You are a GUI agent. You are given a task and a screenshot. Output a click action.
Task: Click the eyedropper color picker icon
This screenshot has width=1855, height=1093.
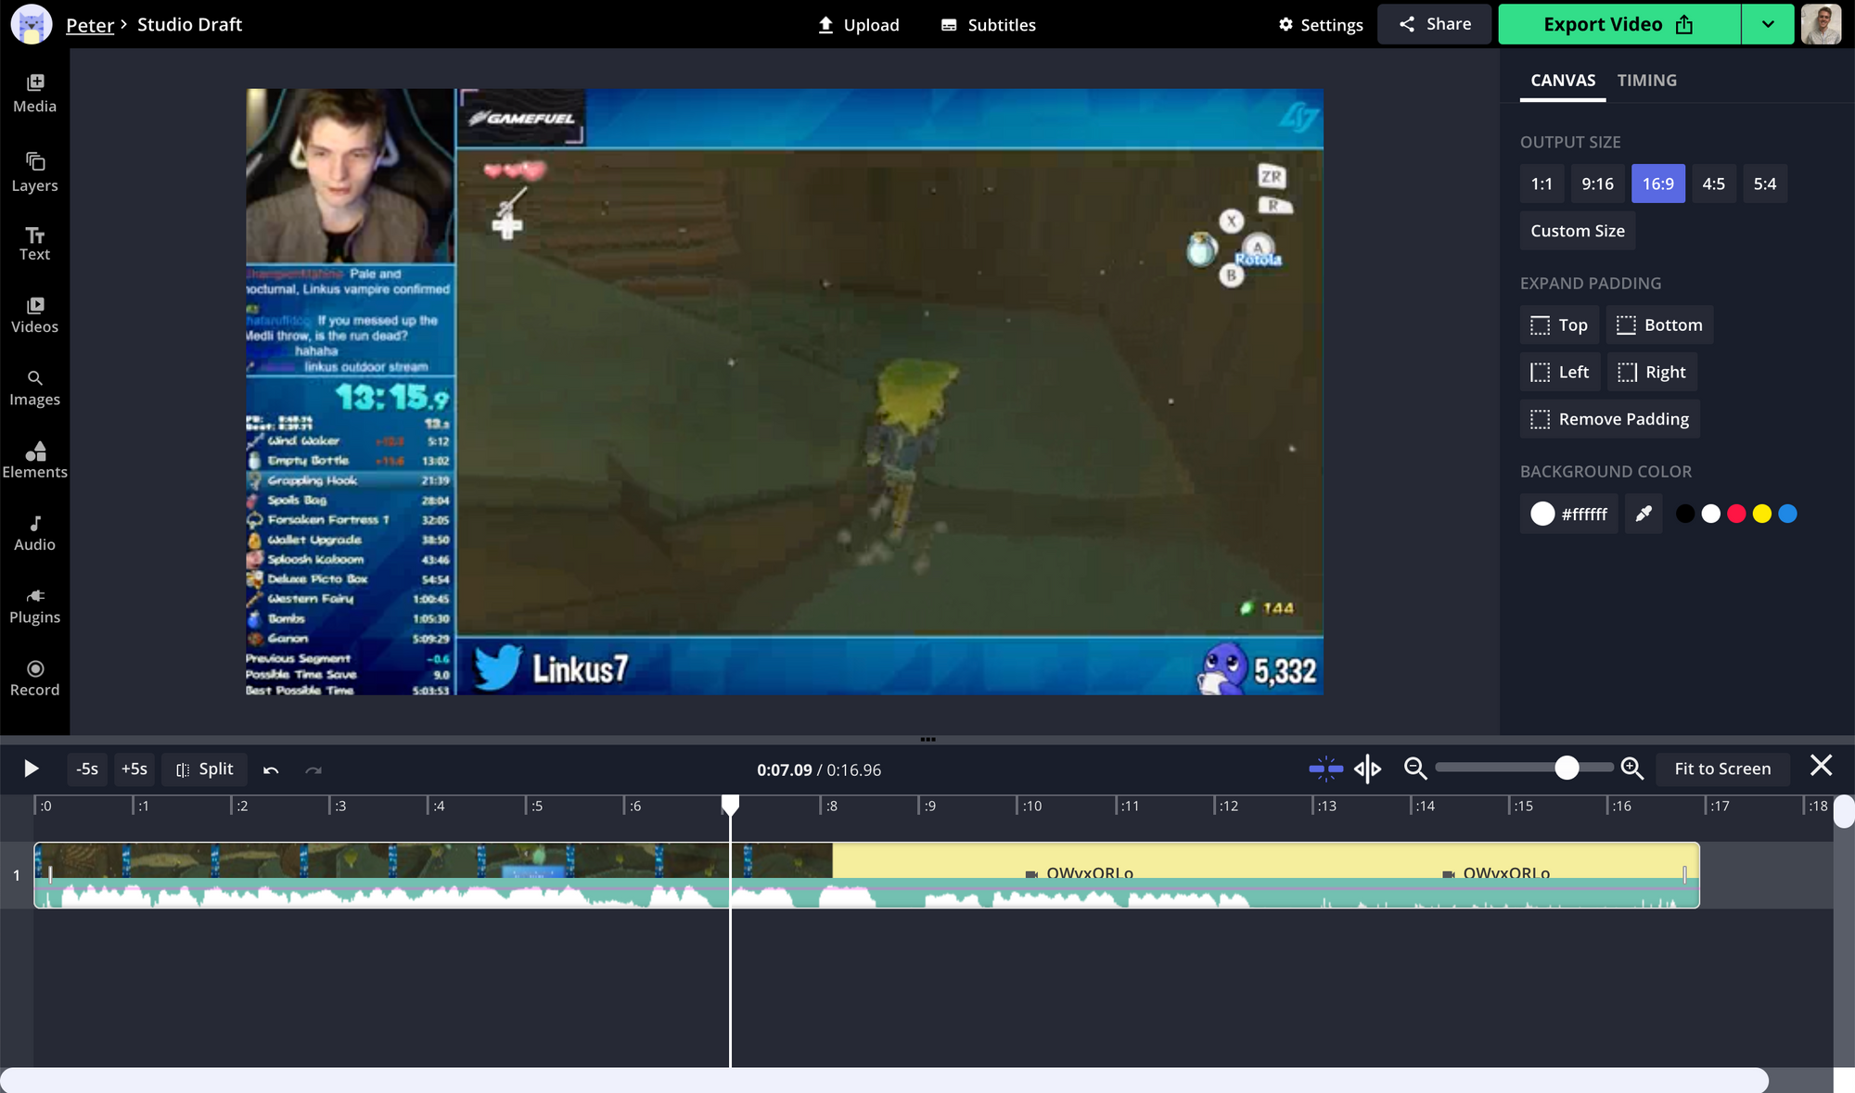1643,514
